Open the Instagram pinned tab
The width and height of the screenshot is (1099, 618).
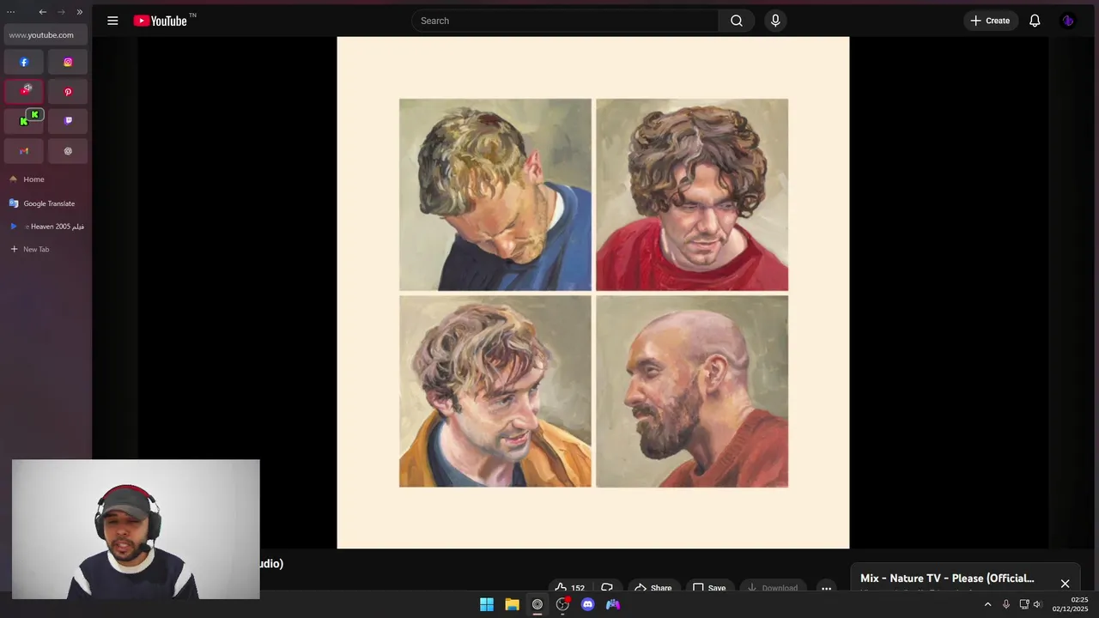(68, 62)
